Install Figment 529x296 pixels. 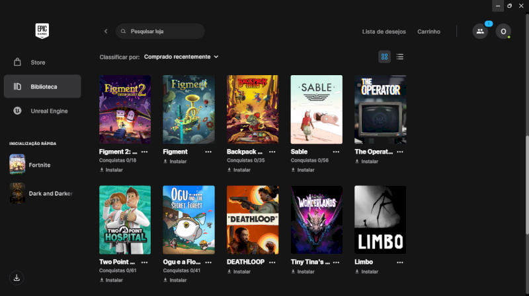point(175,162)
